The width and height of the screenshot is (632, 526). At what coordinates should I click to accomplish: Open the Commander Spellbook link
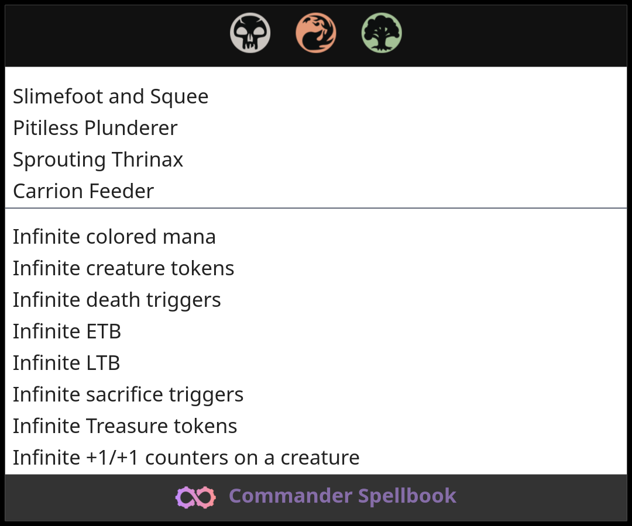342,496
